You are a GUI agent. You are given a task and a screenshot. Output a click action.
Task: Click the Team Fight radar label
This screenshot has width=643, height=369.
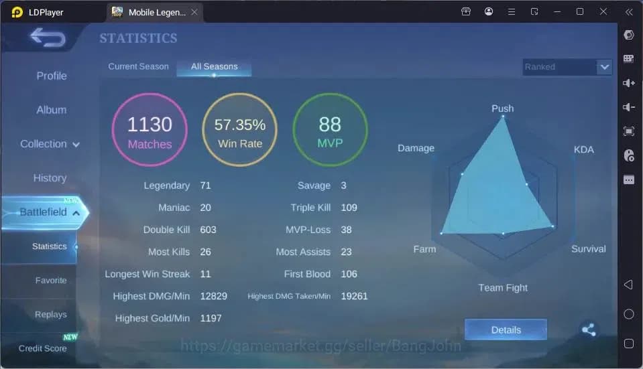coord(503,288)
